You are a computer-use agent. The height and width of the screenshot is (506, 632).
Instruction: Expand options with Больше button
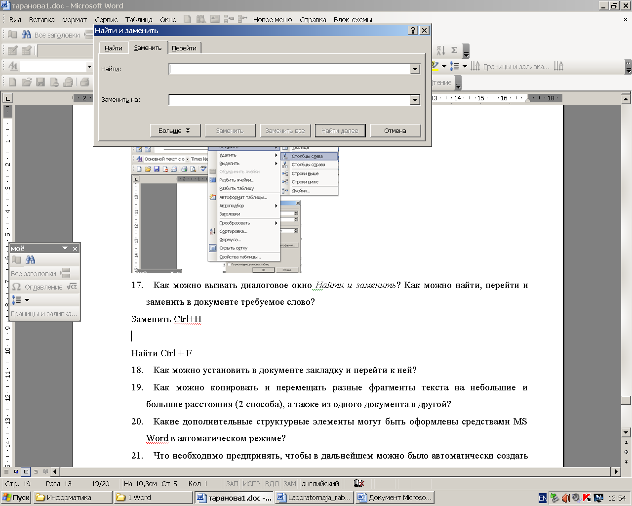click(175, 130)
